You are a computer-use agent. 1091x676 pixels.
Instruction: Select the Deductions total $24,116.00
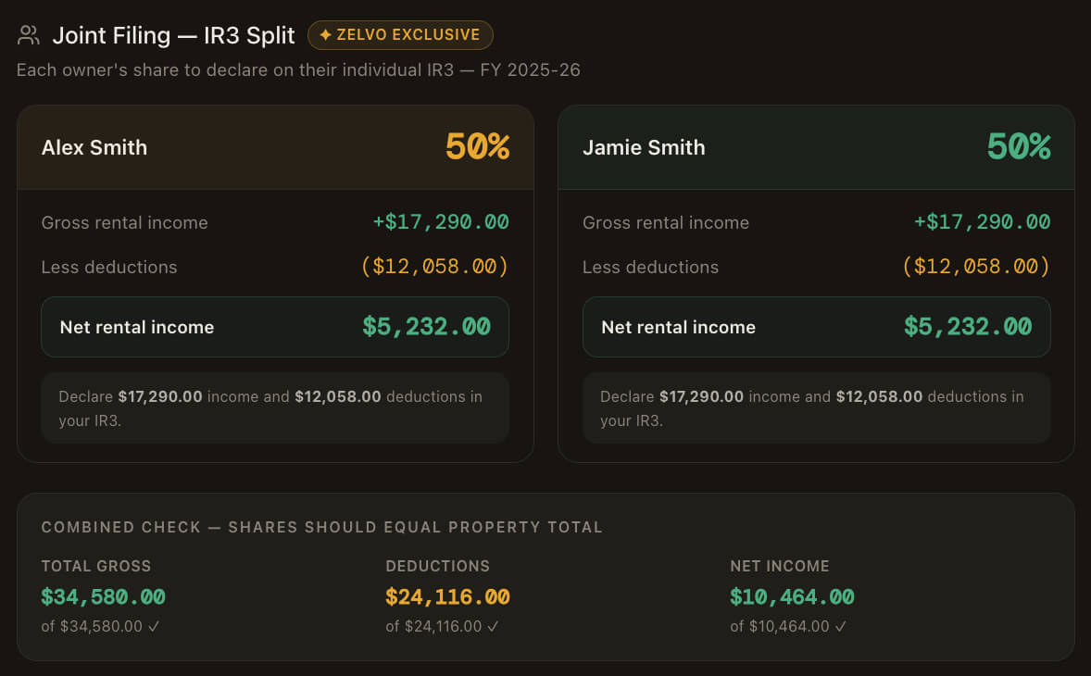point(447,596)
